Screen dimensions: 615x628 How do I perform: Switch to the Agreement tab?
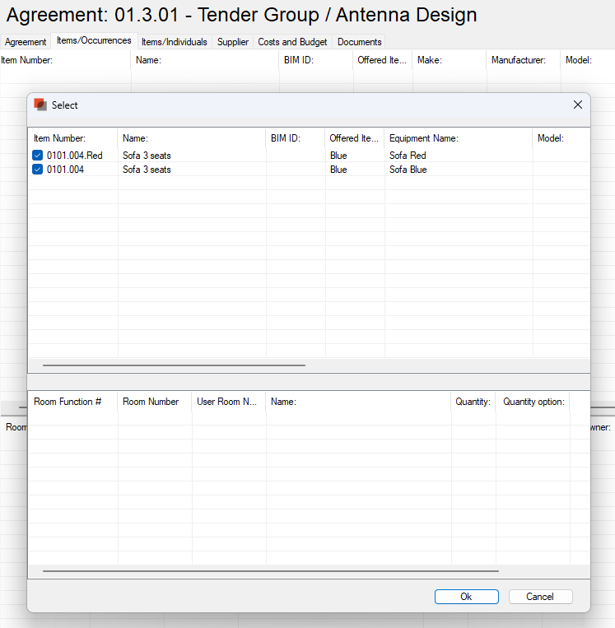(26, 42)
